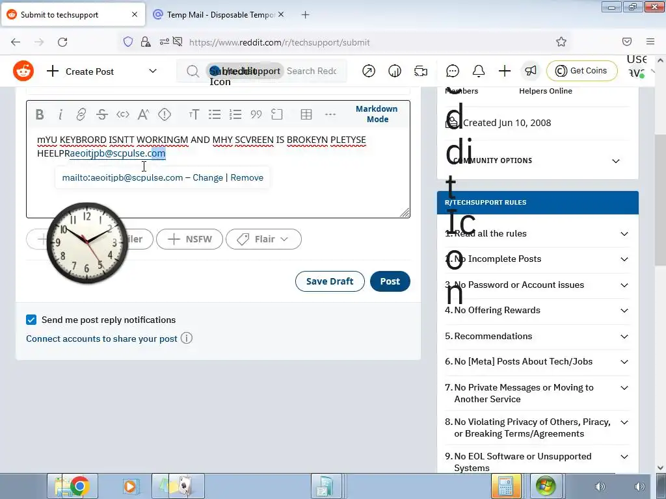Mark text as spoiler with the exclamation icon
This screenshot has height=499, width=666.
[165, 114]
